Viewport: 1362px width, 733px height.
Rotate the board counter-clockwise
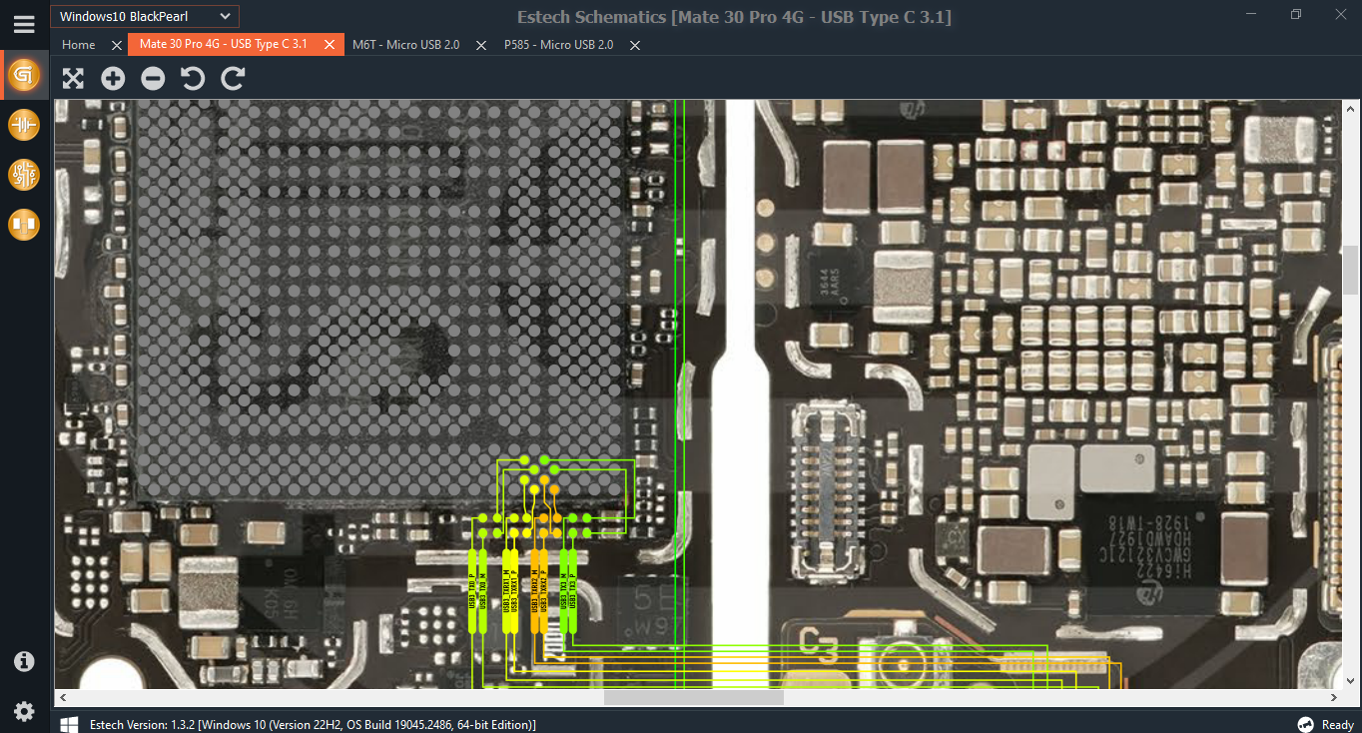click(x=193, y=78)
